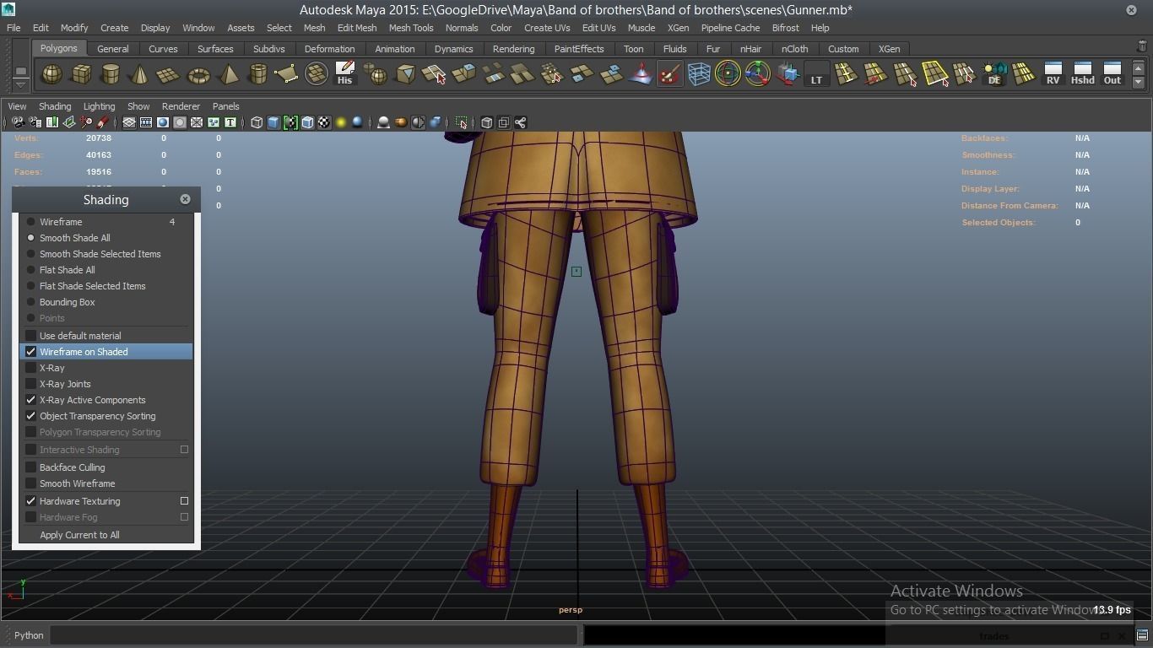
Task: Open the Script Editor icon beside the command line
Action: [1142, 635]
